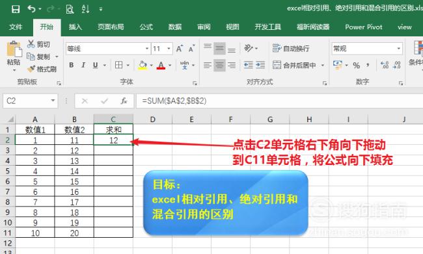Screen dimensions: 423x254
Task: Toggle Bold formatting
Action: click(x=71, y=65)
